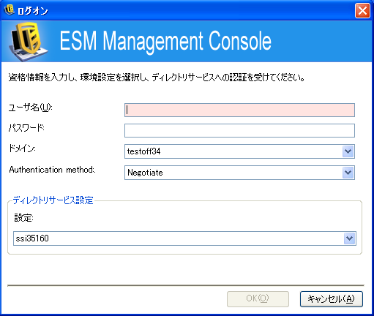Click the ESM shield laptop logo in banner
The height and width of the screenshot is (316, 374).
point(29,41)
